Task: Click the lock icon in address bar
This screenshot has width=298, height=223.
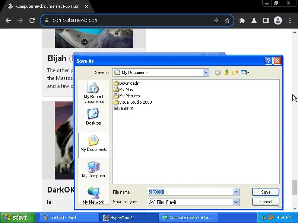Action: (47, 20)
